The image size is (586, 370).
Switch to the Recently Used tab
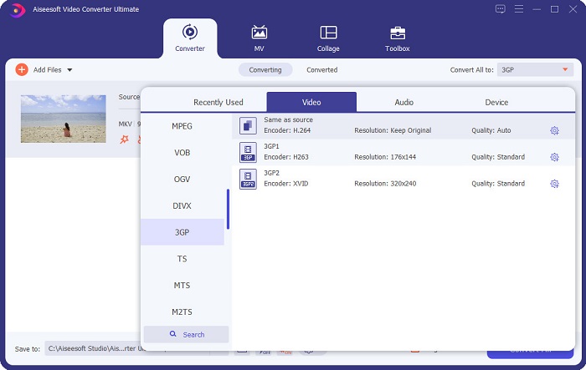pos(218,102)
